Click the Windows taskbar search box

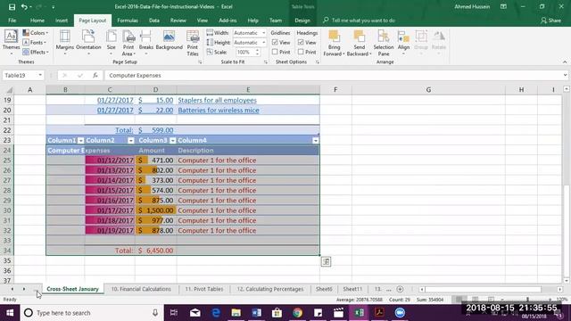click(x=91, y=313)
